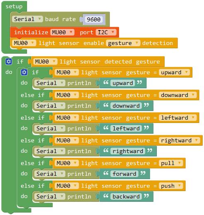Open the I2C port dropdown
The width and height of the screenshot is (204, 215).
click(106, 32)
